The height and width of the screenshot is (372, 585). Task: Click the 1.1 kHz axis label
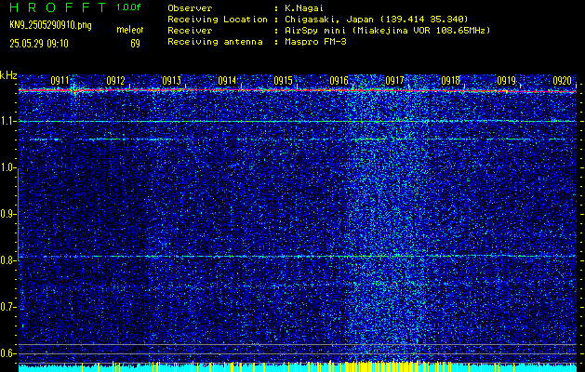7,121
